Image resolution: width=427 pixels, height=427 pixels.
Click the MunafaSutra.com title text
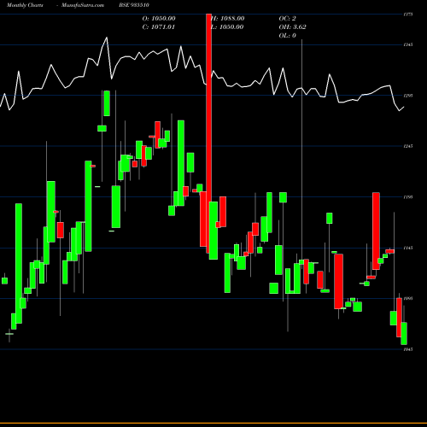pyautogui.click(x=83, y=5)
